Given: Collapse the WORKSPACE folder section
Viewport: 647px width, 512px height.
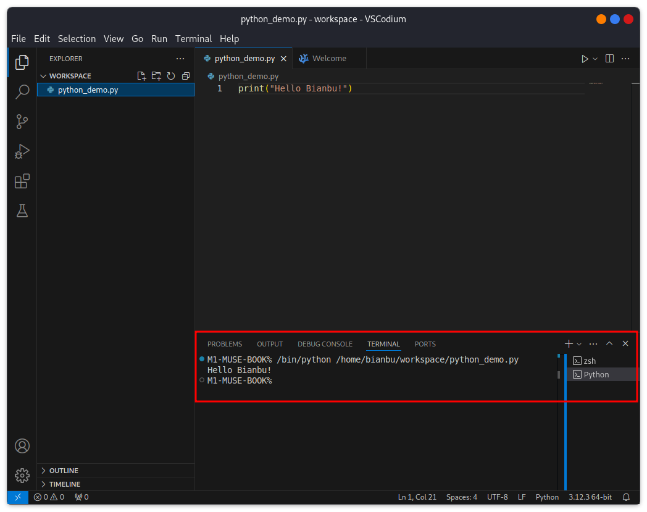Looking at the screenshot, I should pos(43,76).
